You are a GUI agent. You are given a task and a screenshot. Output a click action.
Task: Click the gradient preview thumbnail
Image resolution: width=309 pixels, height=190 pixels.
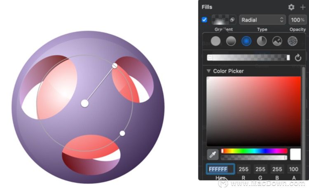click(x=220, y=20)
